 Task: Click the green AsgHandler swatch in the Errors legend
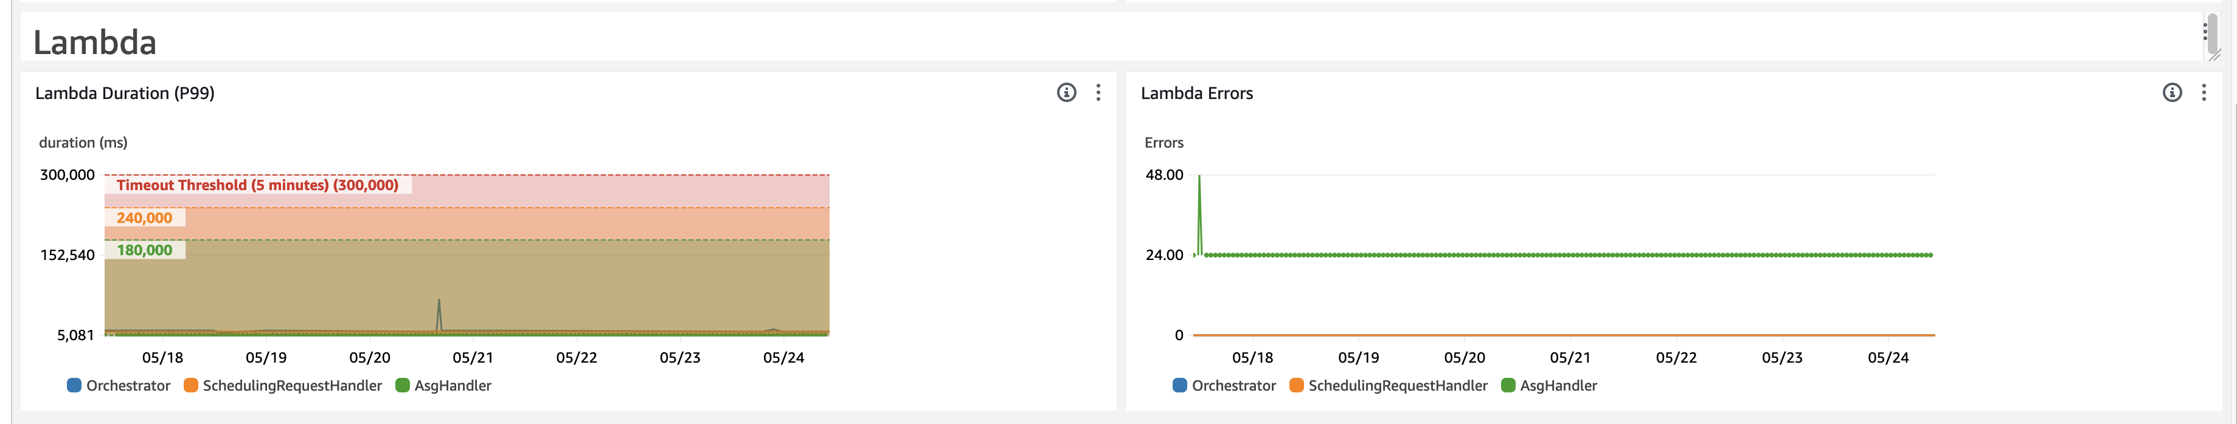click(1508, 386)
